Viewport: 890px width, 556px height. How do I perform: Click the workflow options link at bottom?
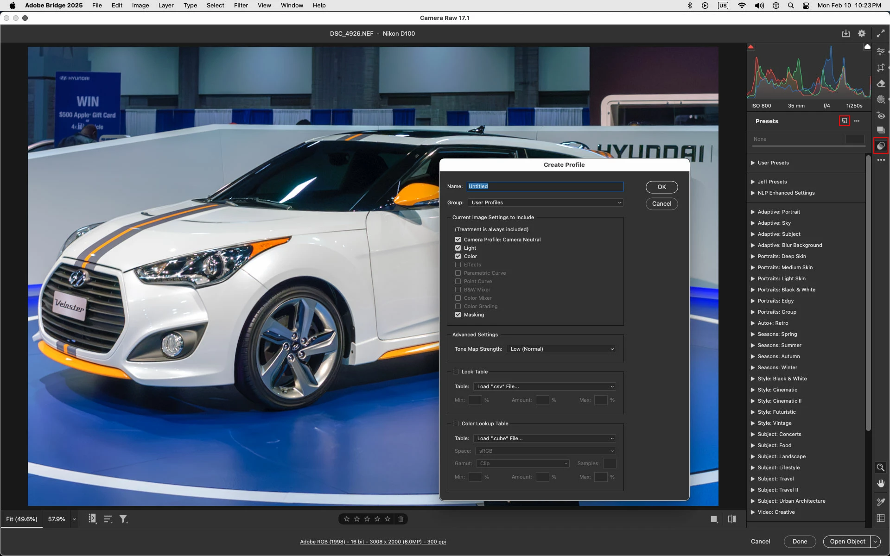(373, 542)
